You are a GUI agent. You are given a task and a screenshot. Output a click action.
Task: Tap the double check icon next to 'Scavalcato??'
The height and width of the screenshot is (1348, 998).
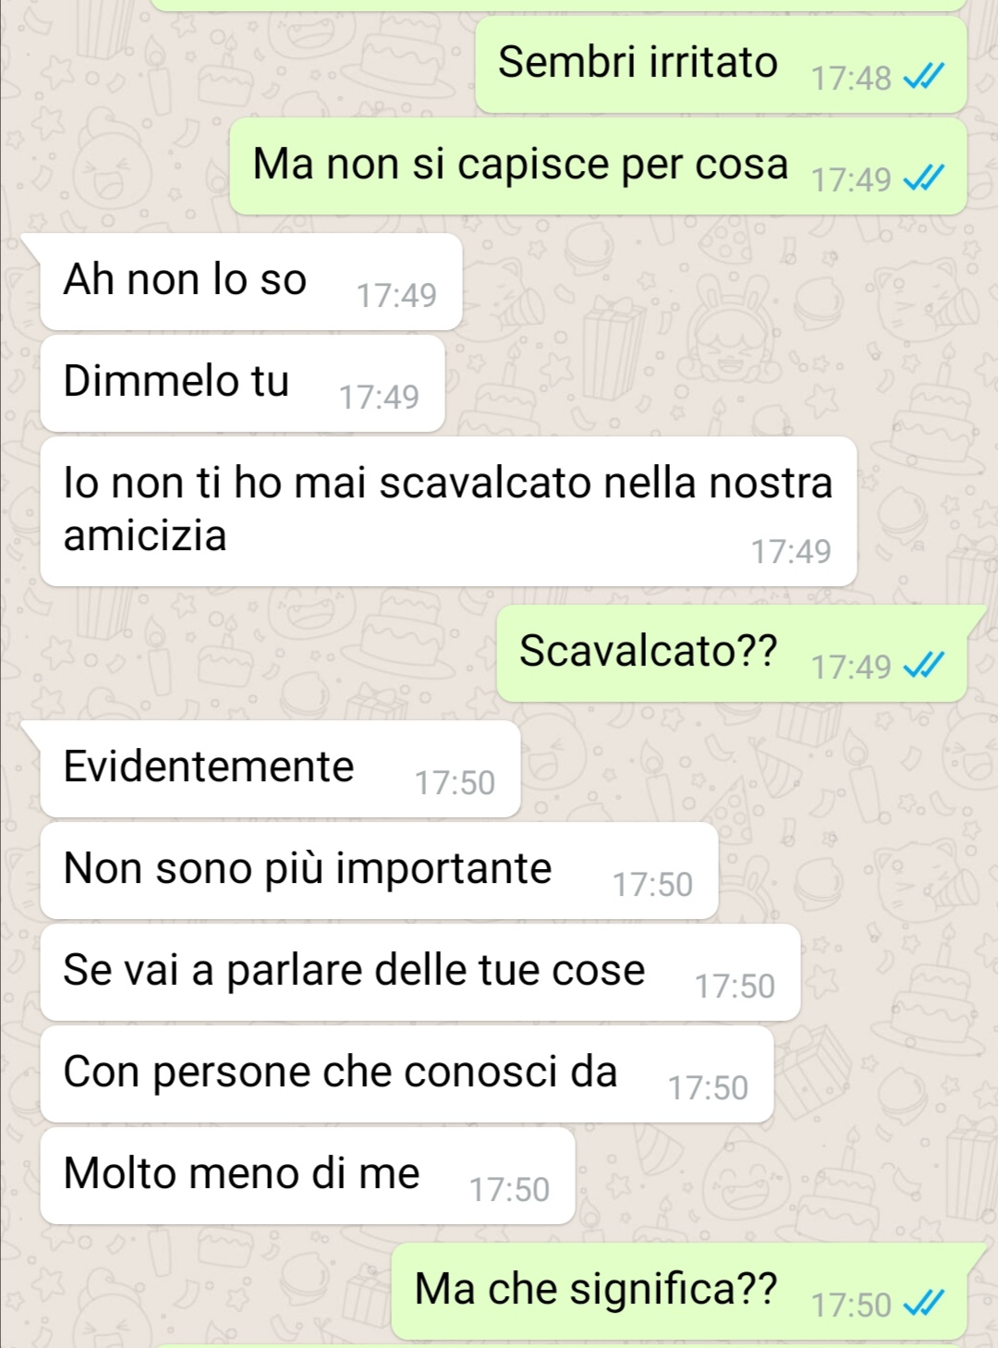[x=923, y=667]
